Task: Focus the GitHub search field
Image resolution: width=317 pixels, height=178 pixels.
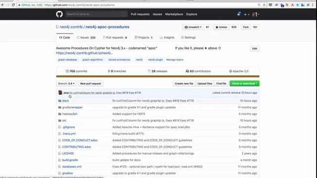Action: click(97, 14)
